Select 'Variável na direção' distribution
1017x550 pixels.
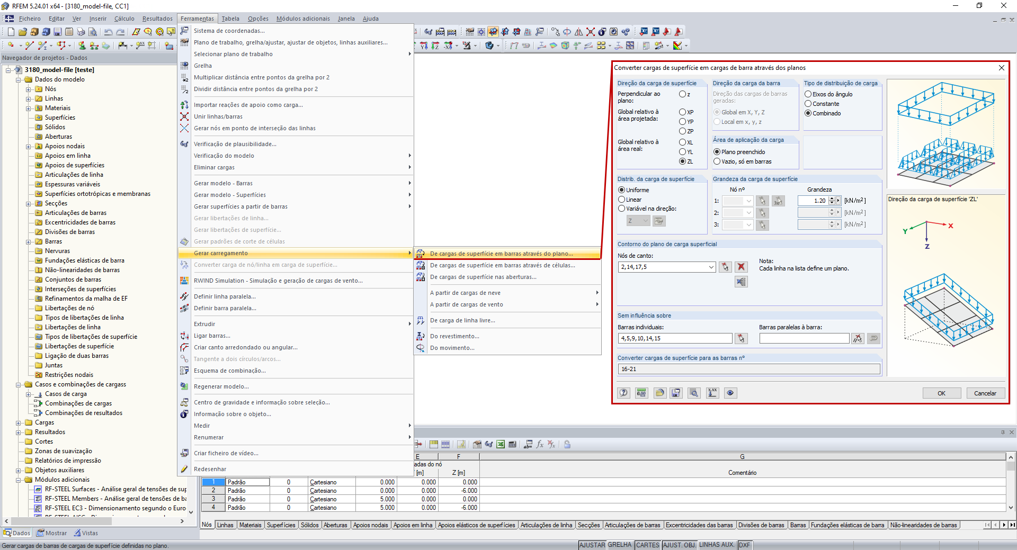(622, 209)
